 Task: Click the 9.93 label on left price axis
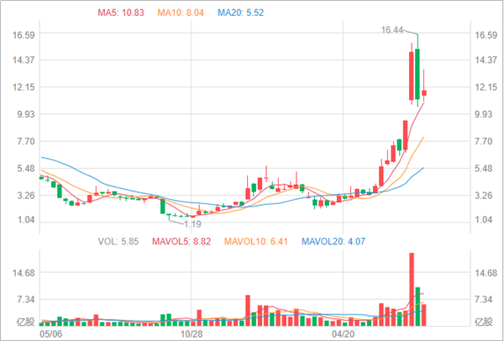tap(25, 114)
